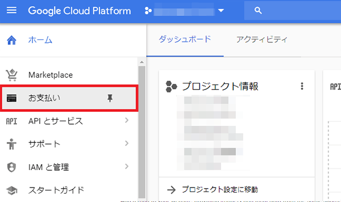The width and height of the screenshot is (341, 202).
Task: Open サポート menu item
Action: point(44,144)
